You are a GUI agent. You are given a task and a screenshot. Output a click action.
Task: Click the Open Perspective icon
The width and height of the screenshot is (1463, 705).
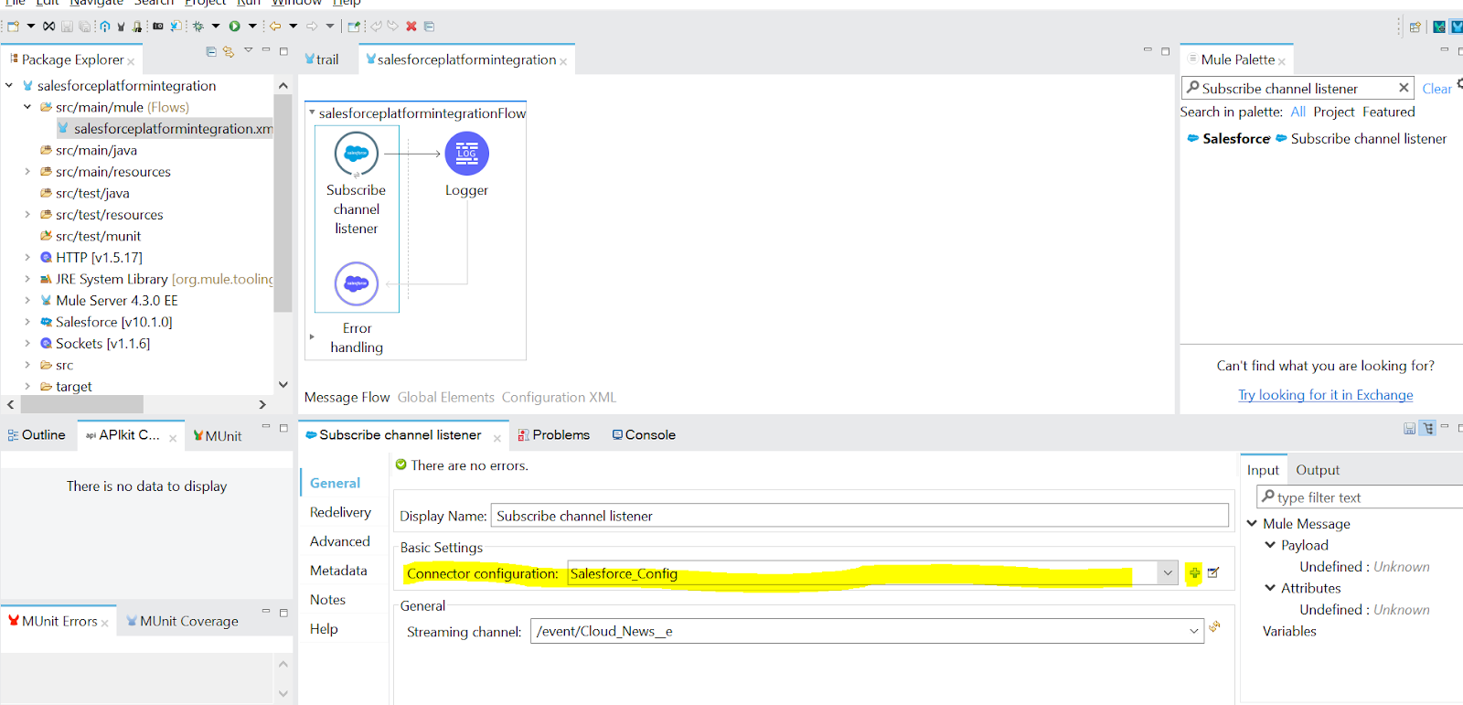coord(1415,27)
